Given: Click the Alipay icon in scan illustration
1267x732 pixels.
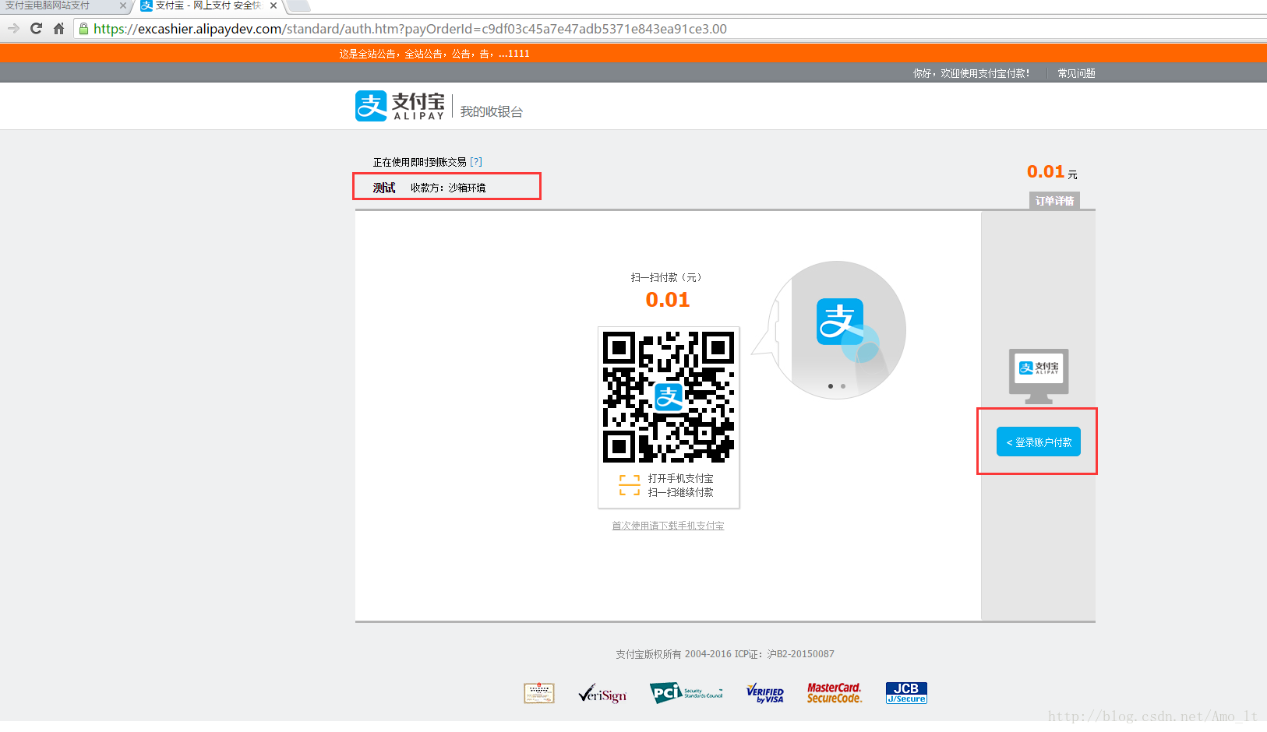Looking at the screenshot, I should pyautogui.click(x=840, y=322).
